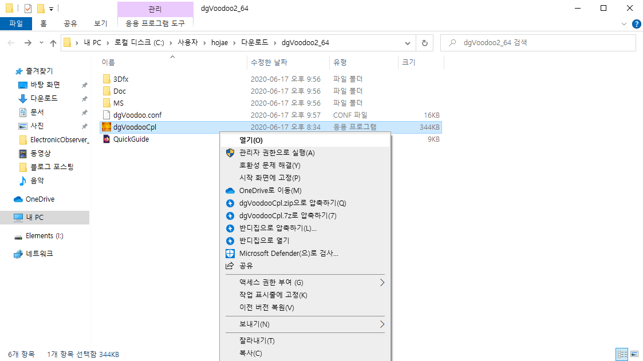This screenshot has width=643, height=361.
Task: Select the QuickGuide file icon
Action: (x=106, y=139)
